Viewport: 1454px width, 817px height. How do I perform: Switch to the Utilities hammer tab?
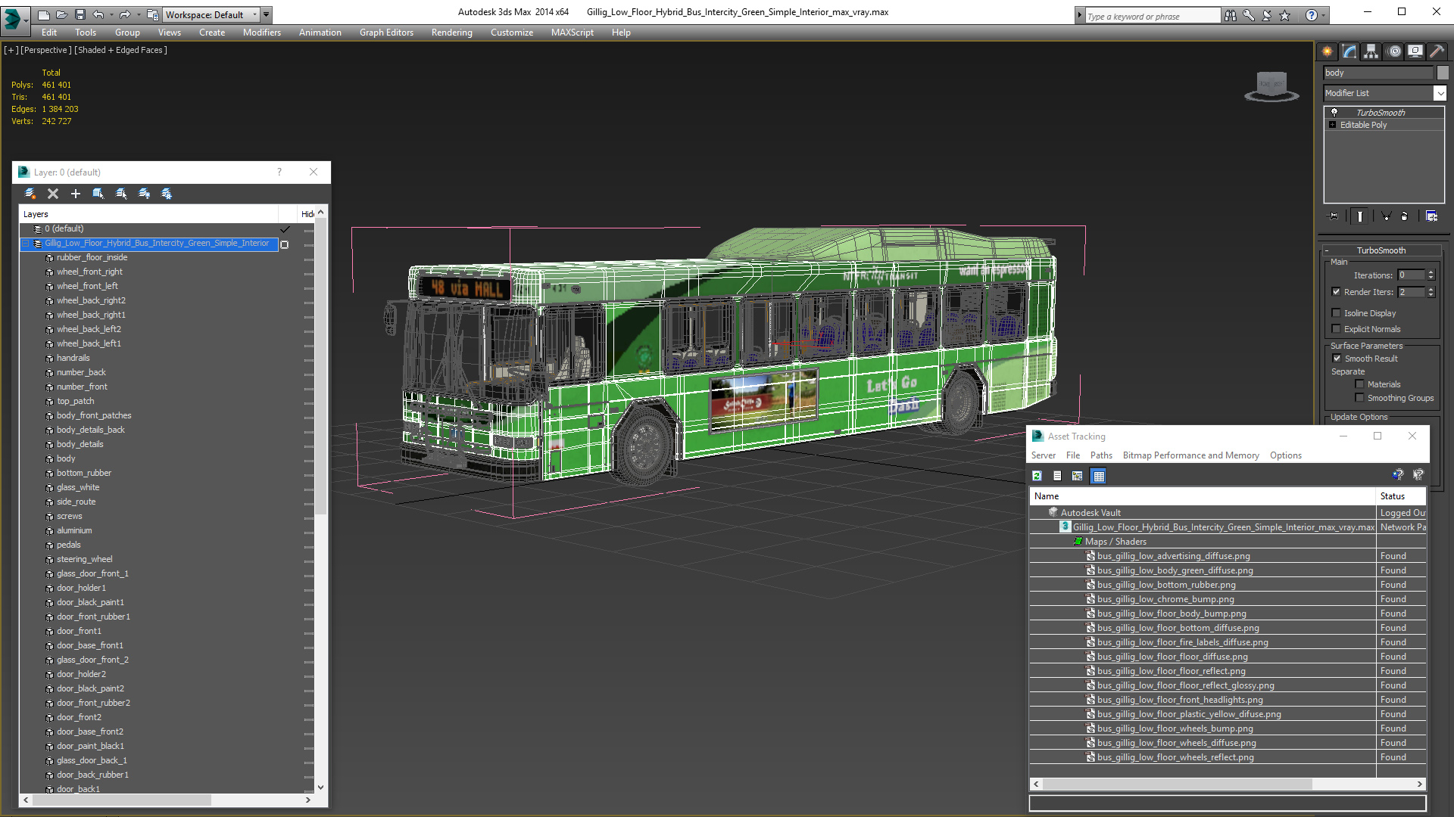coord(1437,51)
